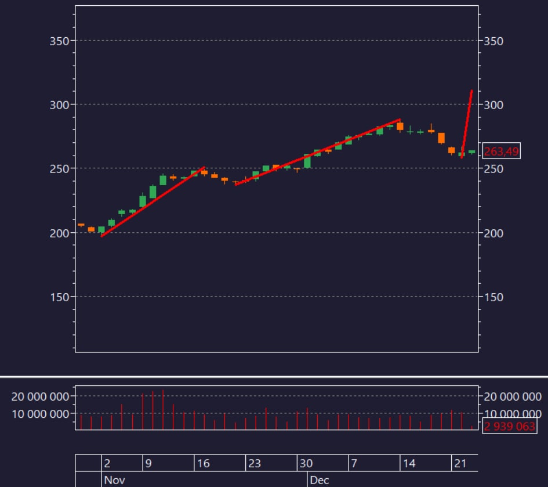Select the Dec month label on timeline
This screenshot has height=487, width=548.
click(x=319, y=480)
